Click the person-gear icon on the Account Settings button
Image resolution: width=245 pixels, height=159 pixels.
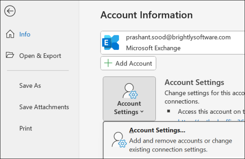130,91
